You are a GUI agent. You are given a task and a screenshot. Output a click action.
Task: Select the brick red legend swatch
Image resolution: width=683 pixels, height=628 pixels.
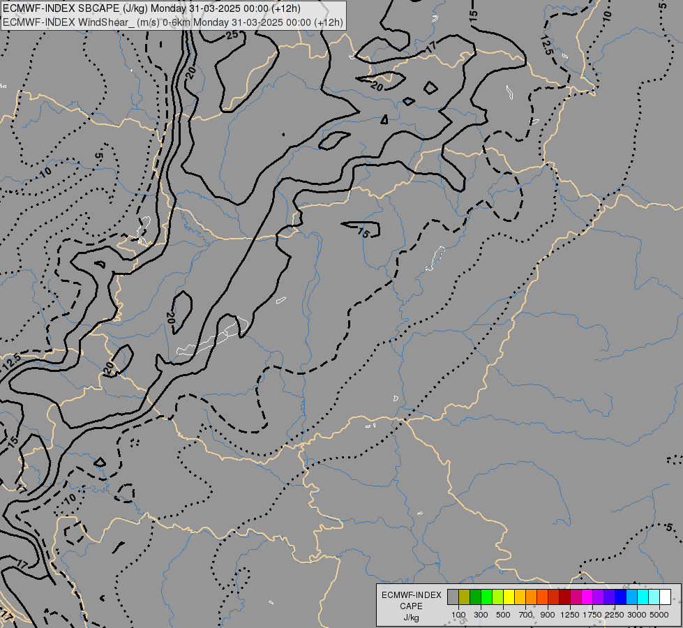pyautogui.click(x=554, y=597)
